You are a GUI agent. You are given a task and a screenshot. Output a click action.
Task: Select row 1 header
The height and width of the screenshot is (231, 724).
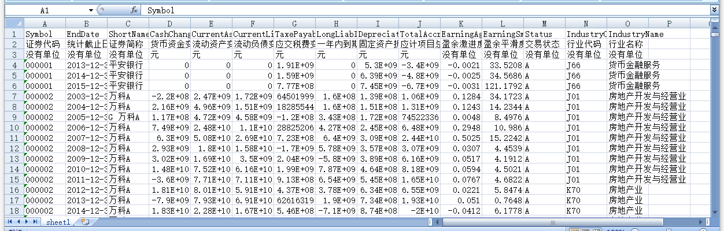click(x=14, y=34)
